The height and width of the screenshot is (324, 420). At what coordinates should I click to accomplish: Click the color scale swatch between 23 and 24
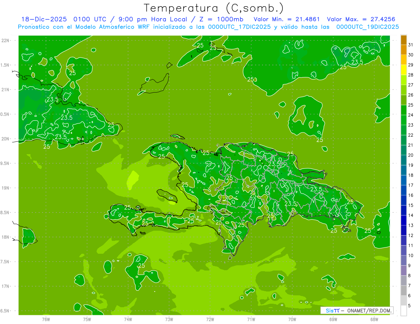404,120
